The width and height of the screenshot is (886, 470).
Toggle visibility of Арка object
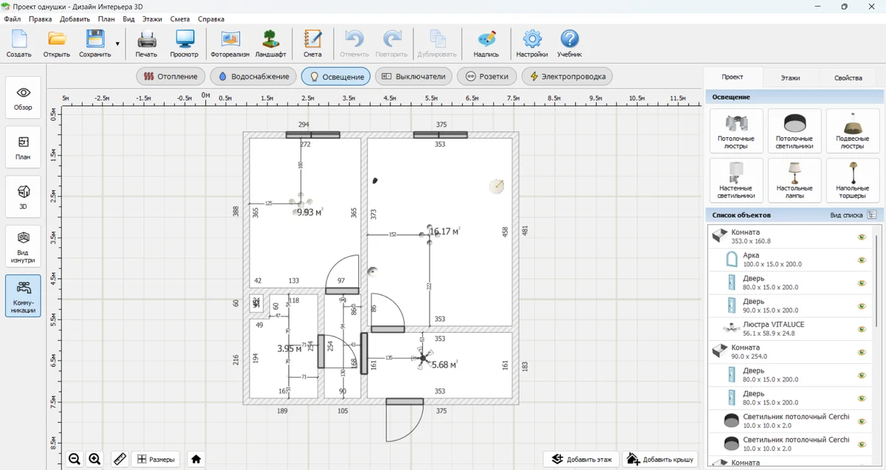click(861, 260)
